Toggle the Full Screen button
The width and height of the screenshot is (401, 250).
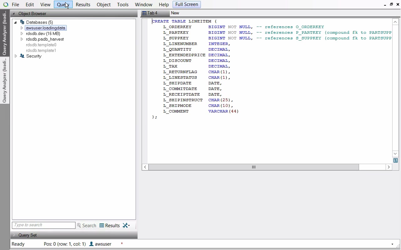186,4
